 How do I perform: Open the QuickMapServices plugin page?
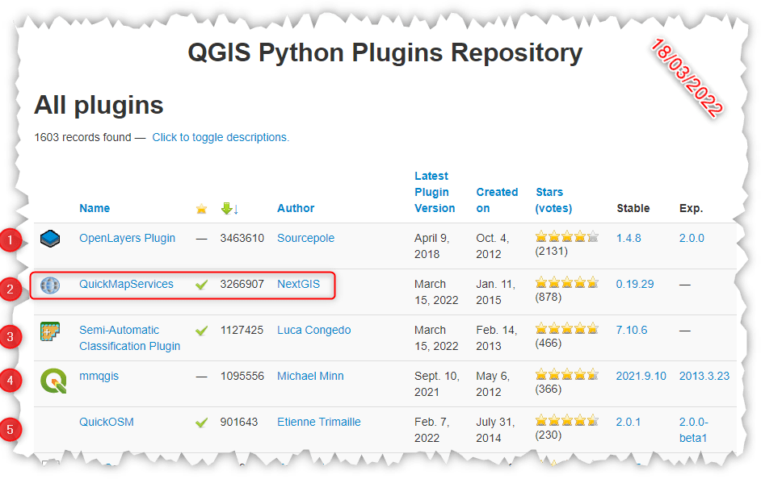[x=126, y=284]
